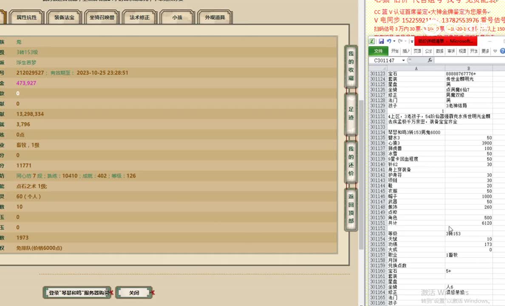Switch to the 装备法宝 tab in the game panel

(64, 17)
